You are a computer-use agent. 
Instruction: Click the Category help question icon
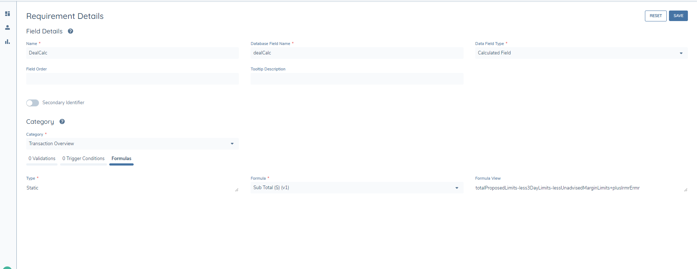pyautogui.click(x=62, y=122)
